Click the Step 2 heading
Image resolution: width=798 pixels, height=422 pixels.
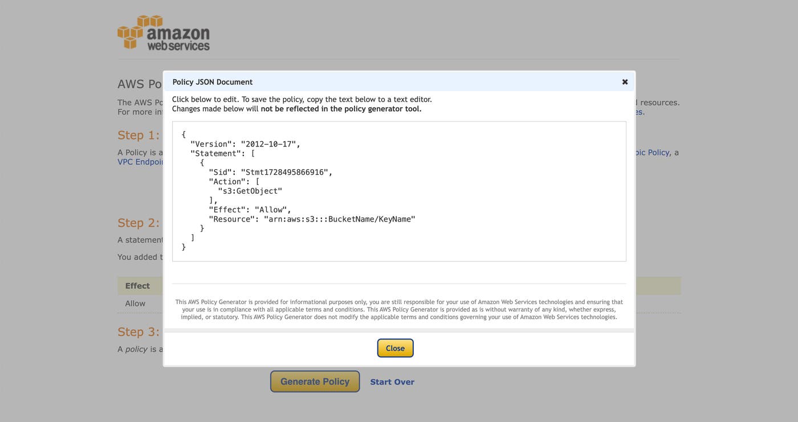pyautogui.click(x=139, y=222)
